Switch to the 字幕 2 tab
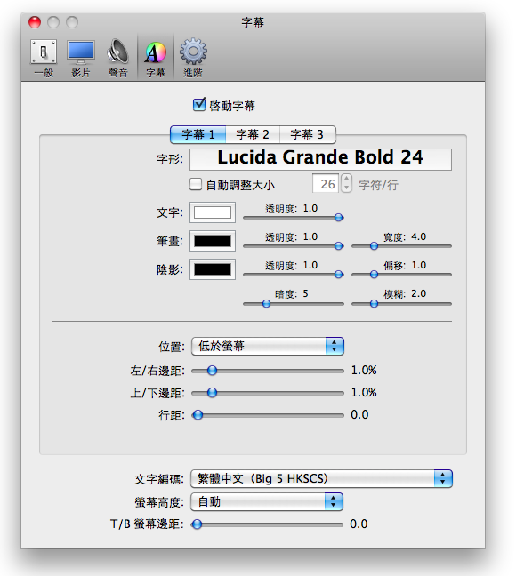Viewport: 516px width, 576px height. [x=253, y=134]
